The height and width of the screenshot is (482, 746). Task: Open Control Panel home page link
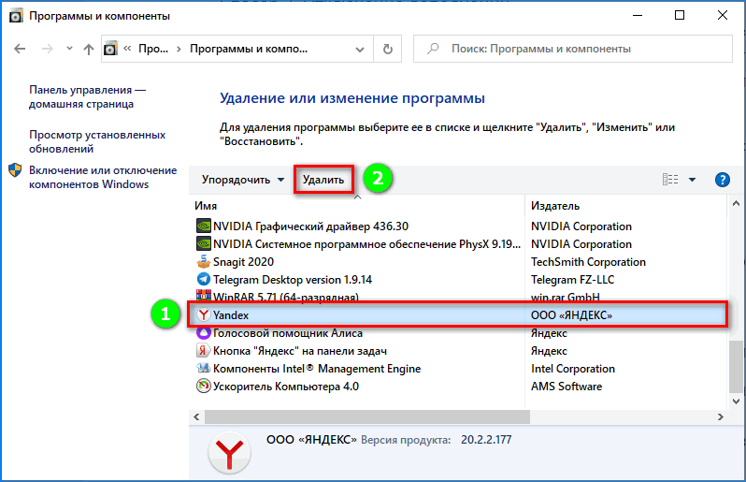pyautogui.click(x=88, y=96)
